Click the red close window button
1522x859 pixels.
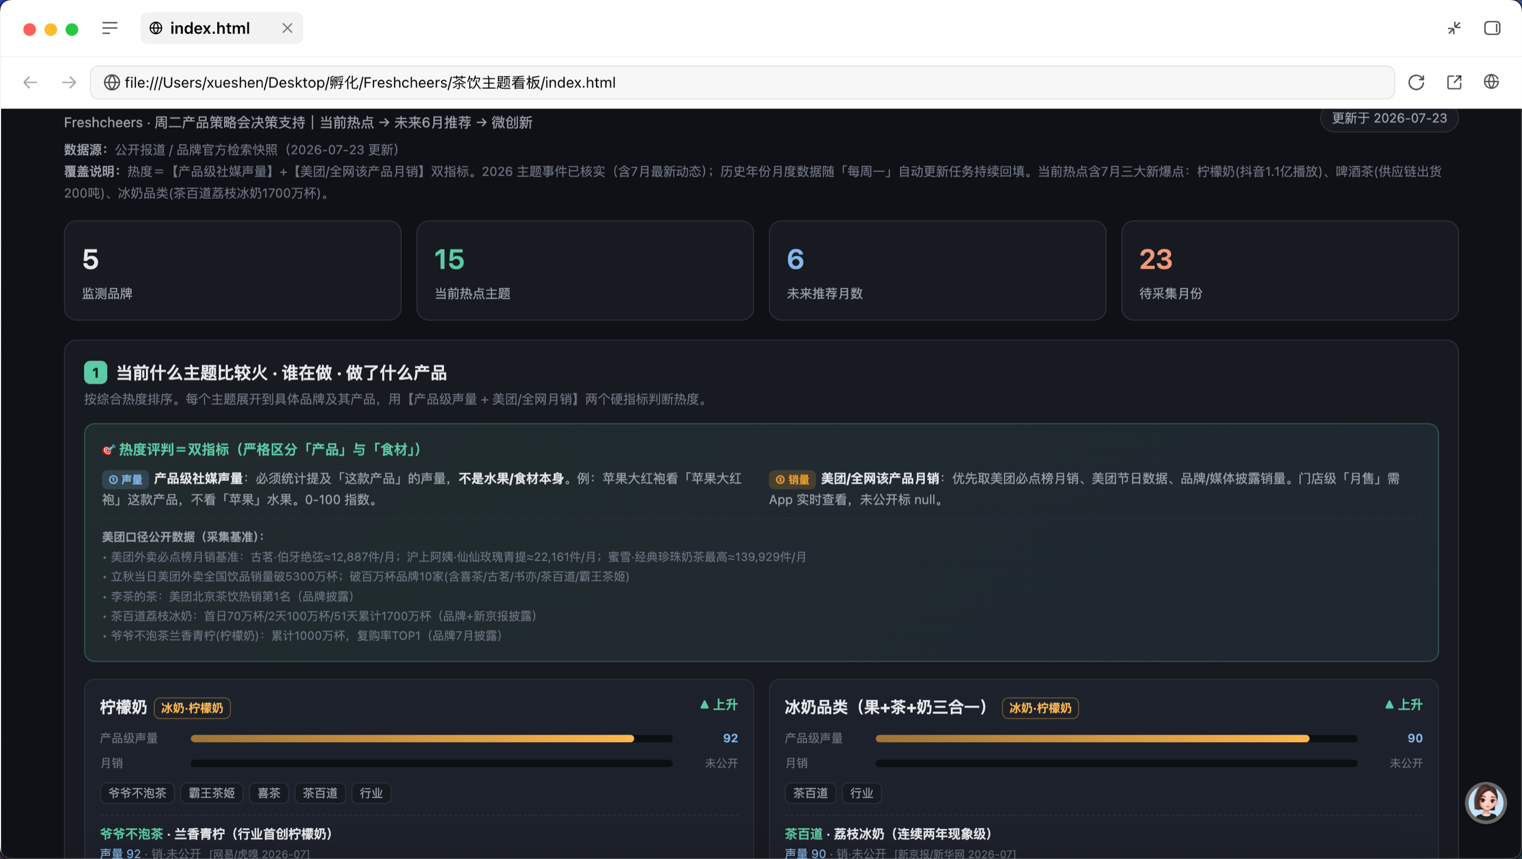point(30,29)
